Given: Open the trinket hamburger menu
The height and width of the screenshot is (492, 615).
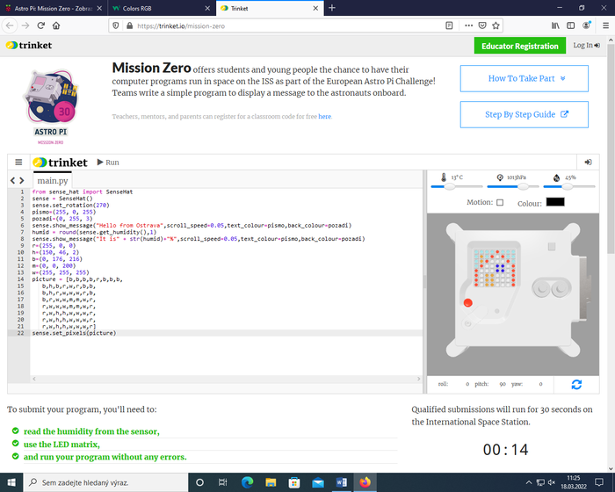Looking at the screenshot, I should (x=18, y=163).
